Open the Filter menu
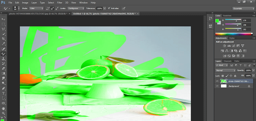256x121 pixels. pyautogui.click(x=60, y=3)
